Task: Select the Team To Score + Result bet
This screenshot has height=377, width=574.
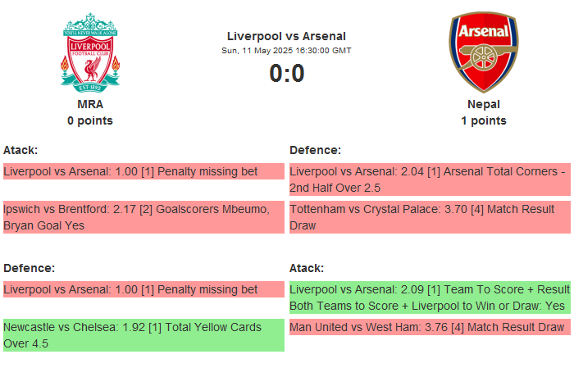Action: [429, 298]
